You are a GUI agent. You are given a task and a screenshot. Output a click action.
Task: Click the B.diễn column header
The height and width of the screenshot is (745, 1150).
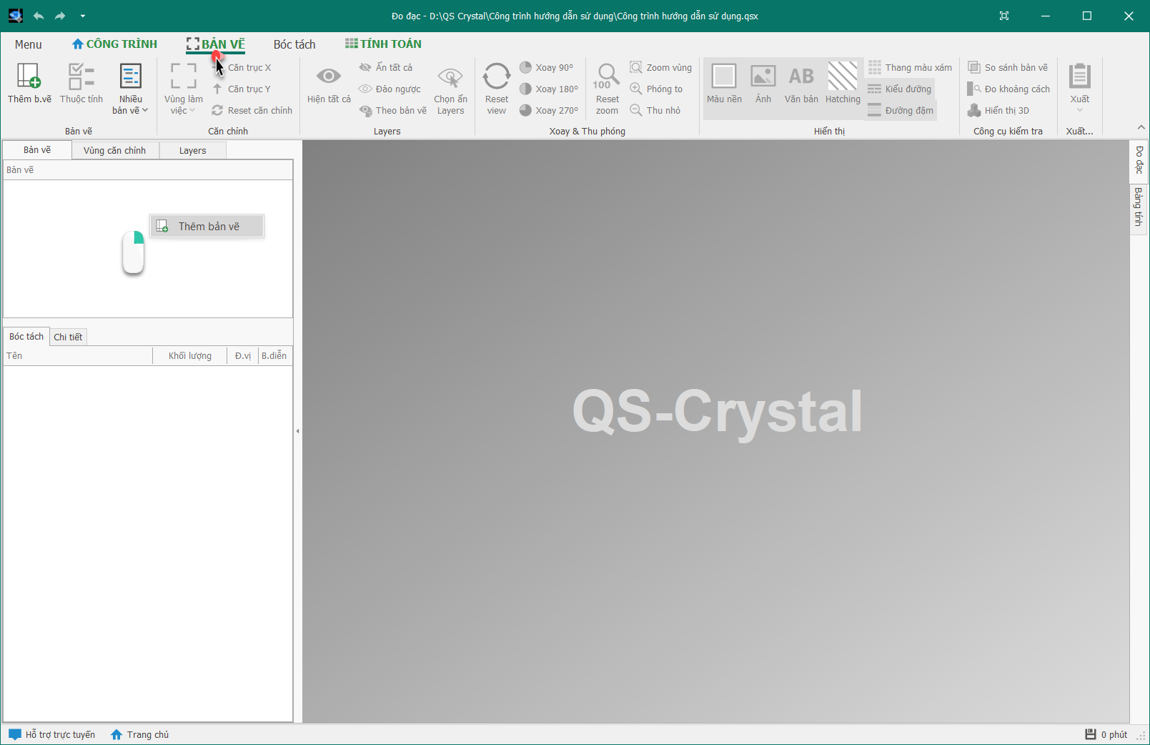(274, 355)
